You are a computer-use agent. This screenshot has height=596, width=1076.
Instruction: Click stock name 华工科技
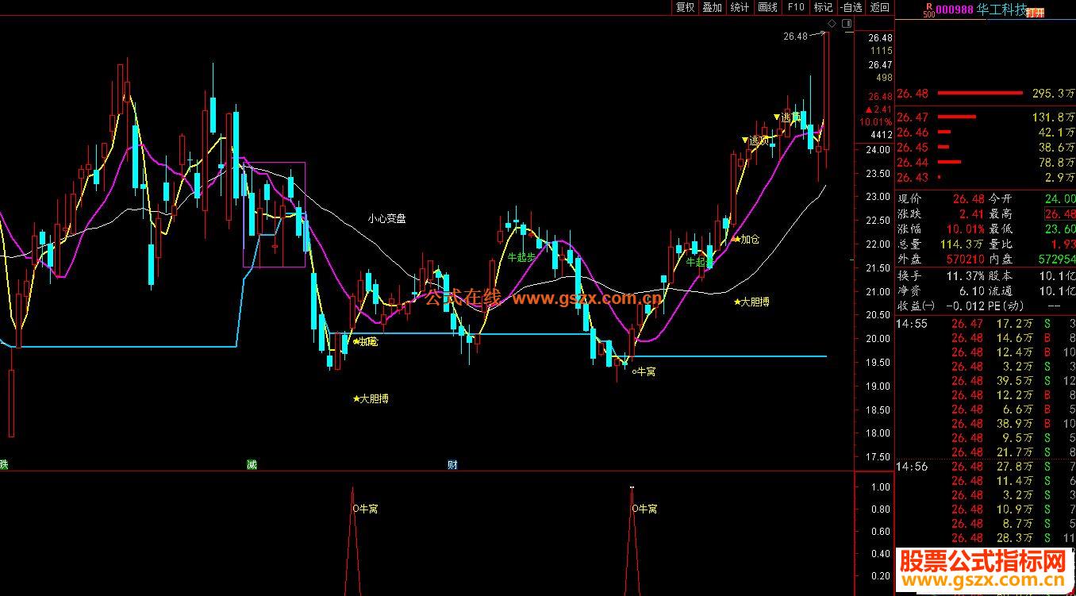coord(1001,10)
